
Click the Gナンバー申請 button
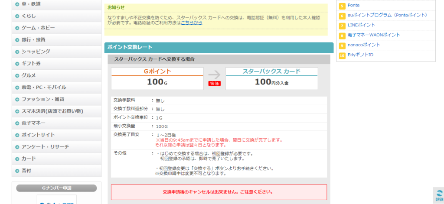click(x=56, y=188)
